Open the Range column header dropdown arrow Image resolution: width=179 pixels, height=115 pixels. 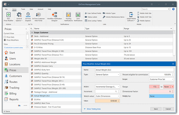point(171,28)
